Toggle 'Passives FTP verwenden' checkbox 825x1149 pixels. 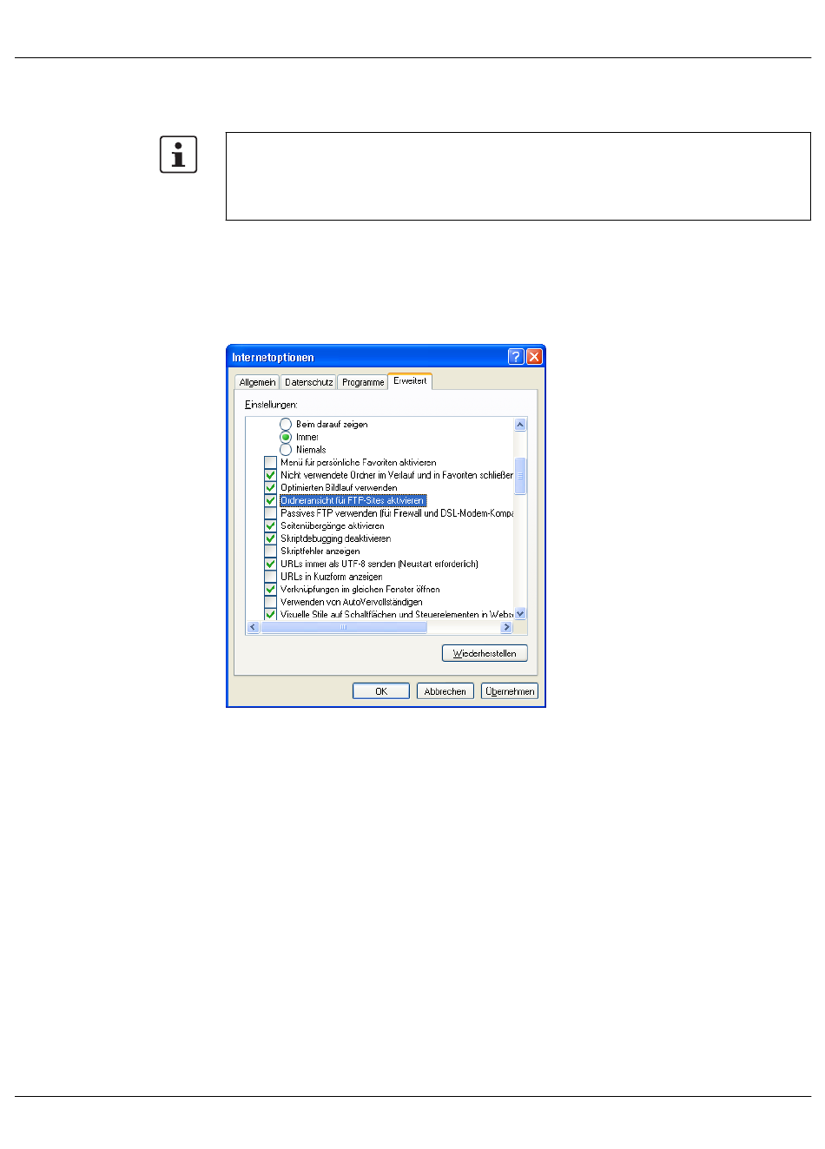pos(270,513)
